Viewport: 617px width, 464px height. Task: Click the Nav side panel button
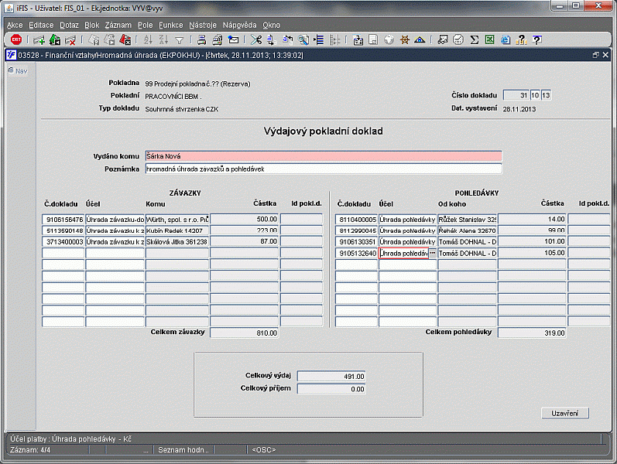tap(18, 71)
